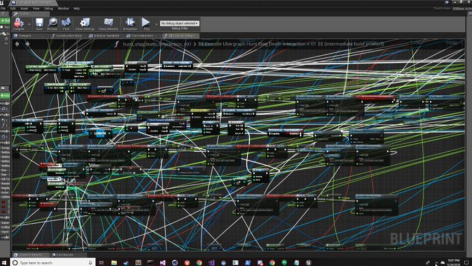The image size is (472, 266).
Task: Start Simulation from the toolbar
Action: [x=130, y=24]
